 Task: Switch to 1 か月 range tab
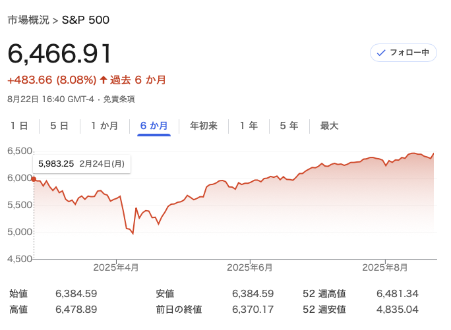[105, 125]
